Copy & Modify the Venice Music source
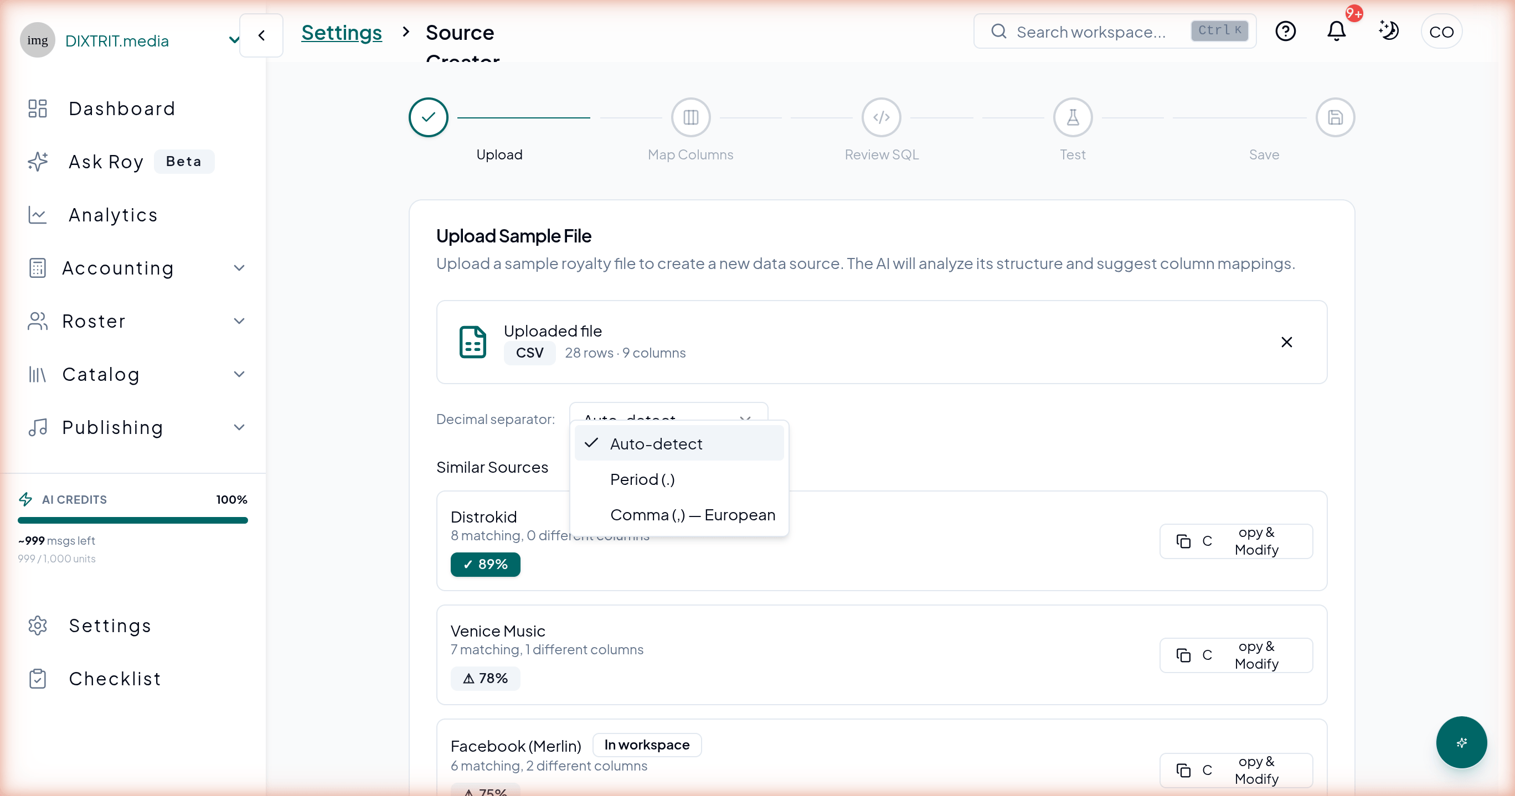 [x=1236, y=655]
